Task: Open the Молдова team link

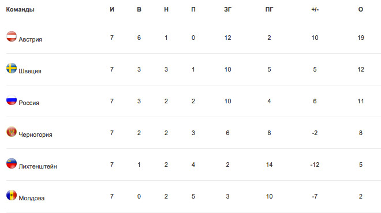Action: click(x=32, y=198)
